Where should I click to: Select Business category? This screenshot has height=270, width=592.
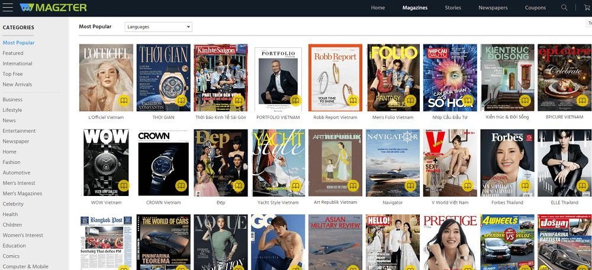pyautogui.click(x=12, y=99)
